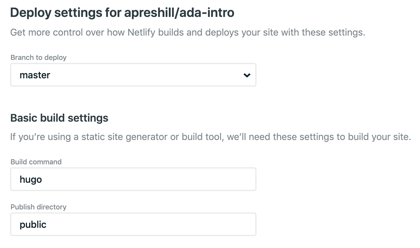Screen dimensions: 420x248
Task: Click the 'hugo' text in Build command
Action: coord(31,179)
